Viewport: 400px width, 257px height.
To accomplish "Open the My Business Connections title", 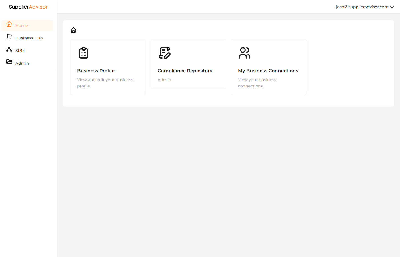I will [268, 71].
